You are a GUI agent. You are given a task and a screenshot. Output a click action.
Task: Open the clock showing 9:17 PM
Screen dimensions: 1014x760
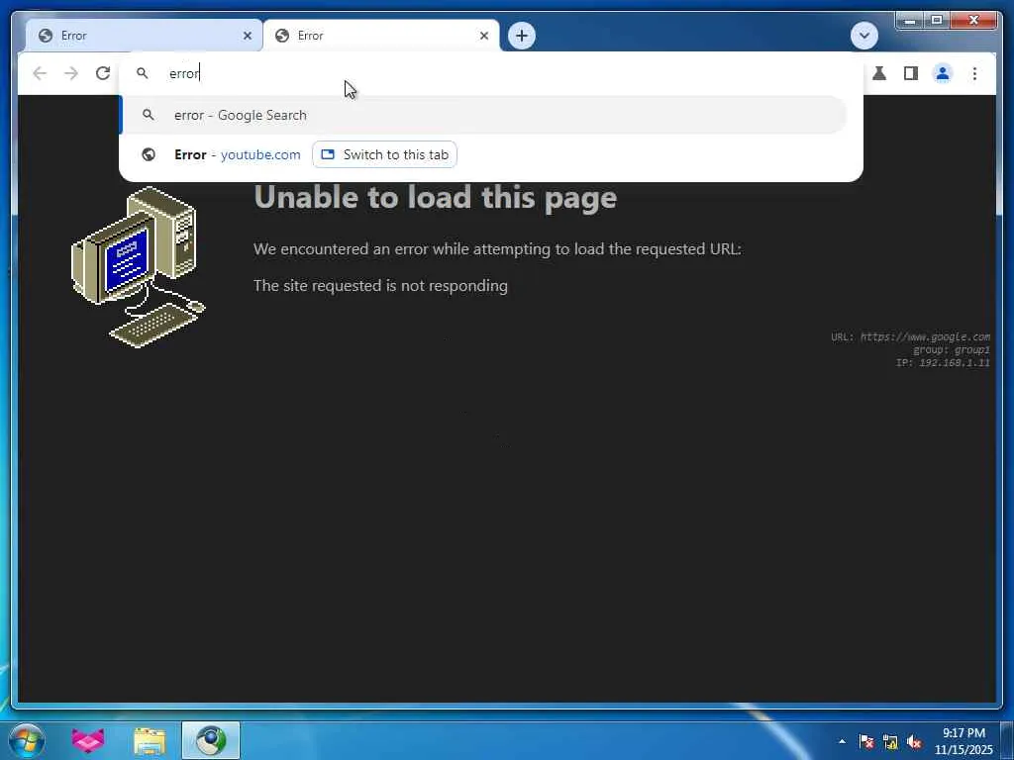tap(963, 740)
